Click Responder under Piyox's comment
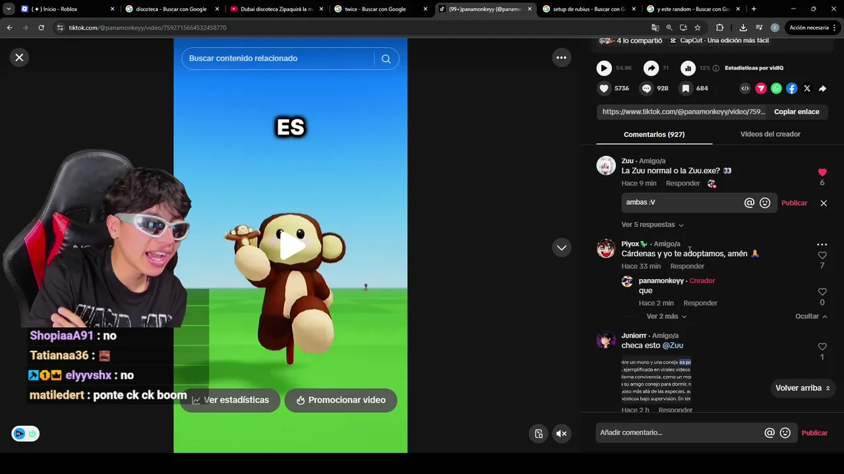 687,267
